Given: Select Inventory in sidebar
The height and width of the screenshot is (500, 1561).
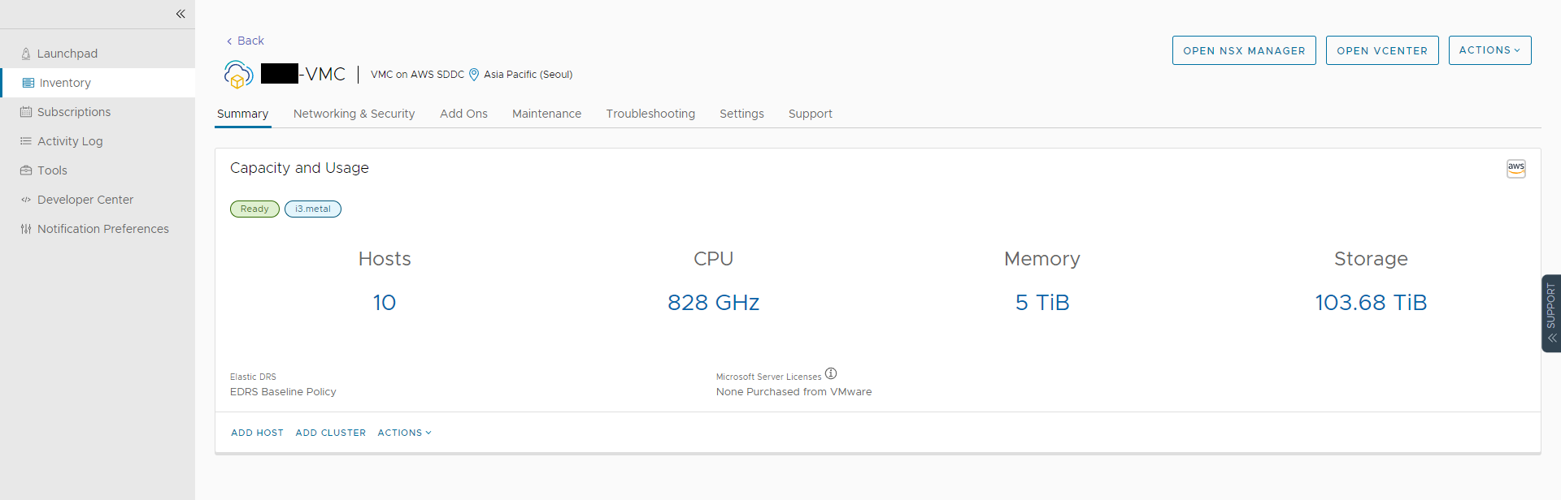Looking at the screenshot, I should pyautogui.click(x=98, y=83).
